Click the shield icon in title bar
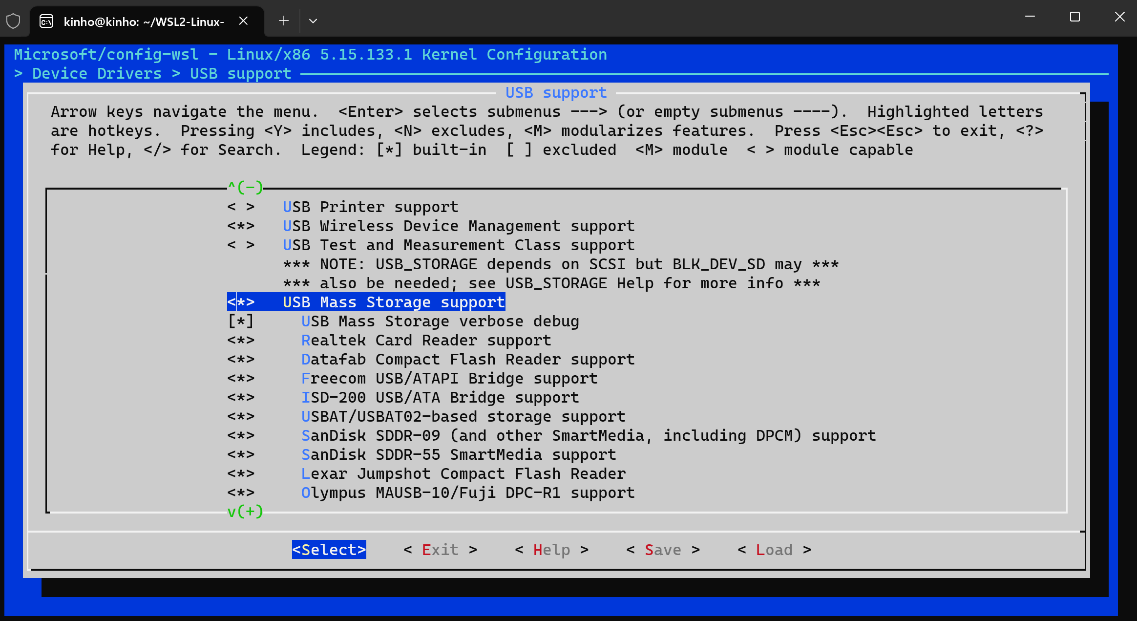The image size is (1137, 621). pyautogui.click(x=13, y=21)
